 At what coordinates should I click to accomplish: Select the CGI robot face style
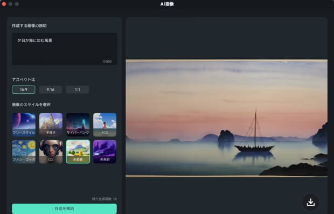coord(51,152)
